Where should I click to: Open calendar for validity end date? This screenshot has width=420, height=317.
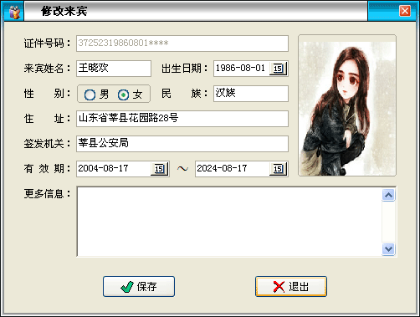278,169
